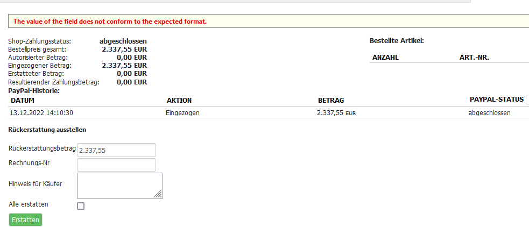Click the abgeschlossen PayPal status cell

coord(490,113)
